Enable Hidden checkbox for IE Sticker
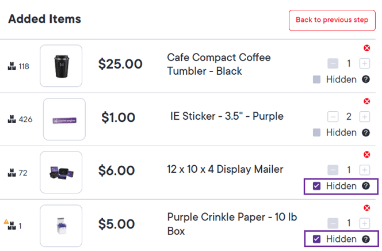 (316, 132)
